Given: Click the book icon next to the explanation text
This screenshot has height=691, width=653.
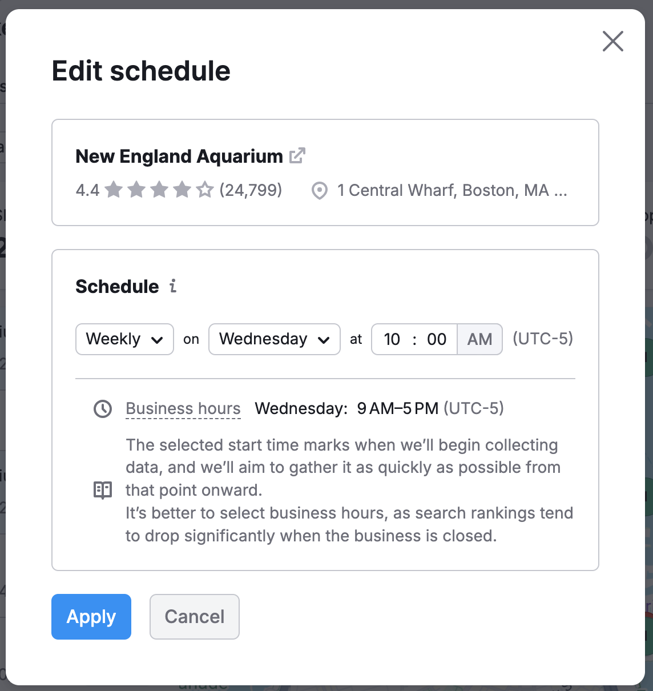Looking at the screenshot, I should click(102, 490).
